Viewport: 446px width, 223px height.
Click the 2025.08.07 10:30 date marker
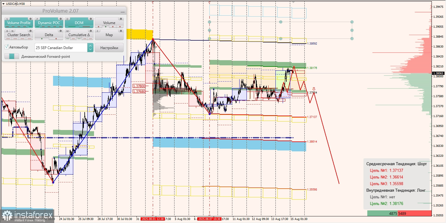tap(209, 219)
